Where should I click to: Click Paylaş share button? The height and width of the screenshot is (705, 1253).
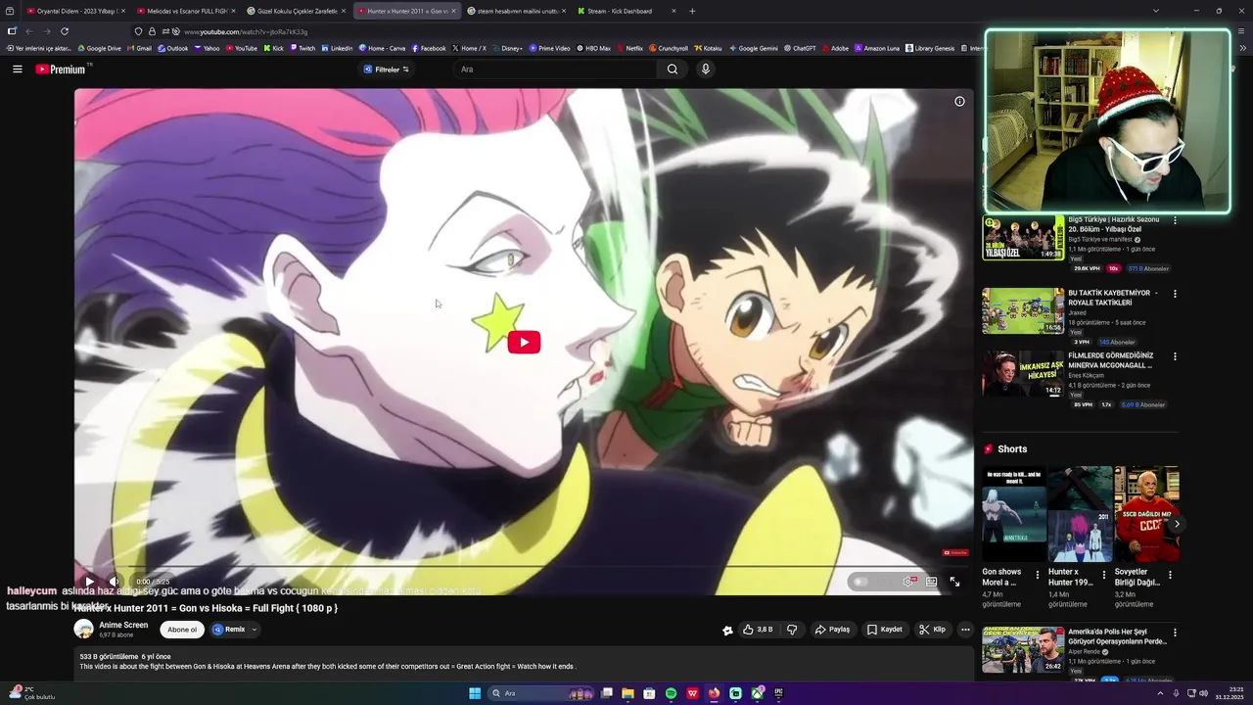(x=832, y=630)
